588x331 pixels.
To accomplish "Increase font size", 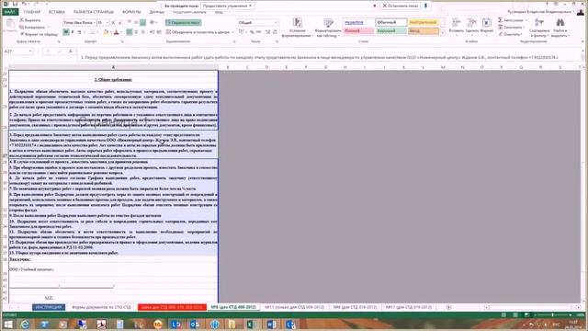I will tap(114, 23).
